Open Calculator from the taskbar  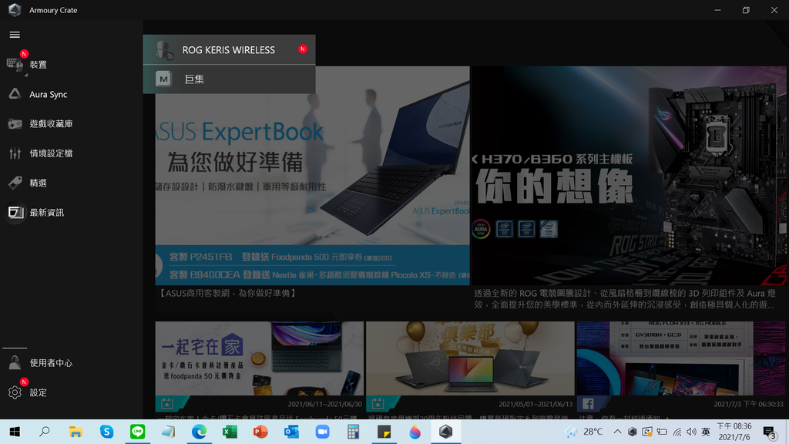(x=353, y=432)
